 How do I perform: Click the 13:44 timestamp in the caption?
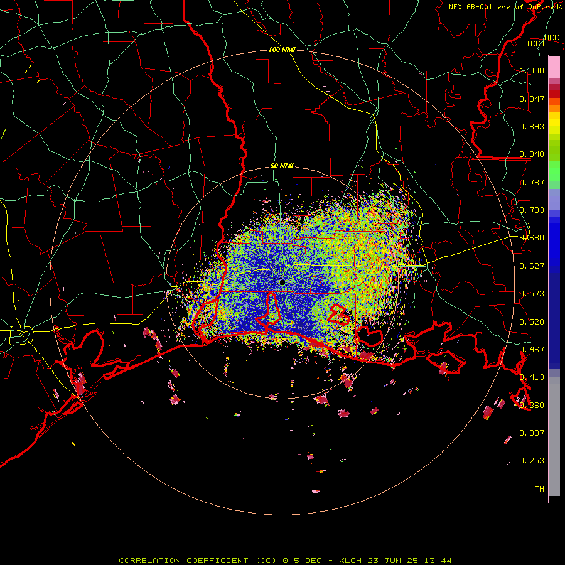click(x=438, y=561)
